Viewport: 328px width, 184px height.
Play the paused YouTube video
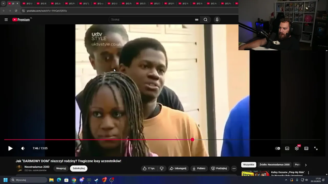point(10,148)
